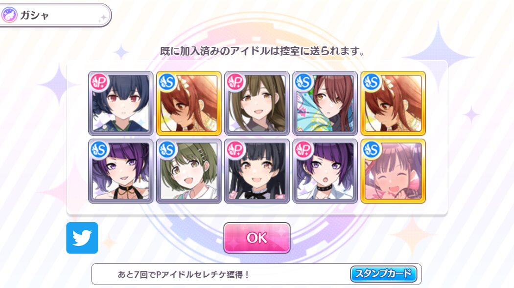This screenshot has width=514, height=288.
Task: Select the gold-framed pink smiling idol card
Action: click(394, 171)
